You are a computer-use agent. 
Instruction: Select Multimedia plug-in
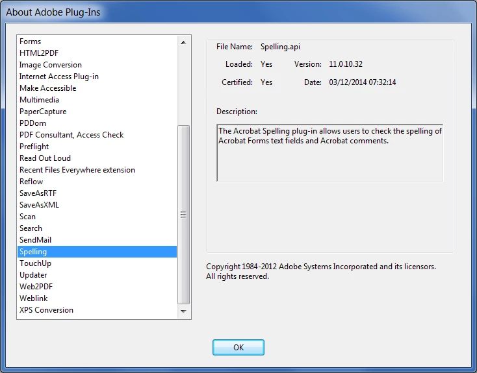(97, 100)
